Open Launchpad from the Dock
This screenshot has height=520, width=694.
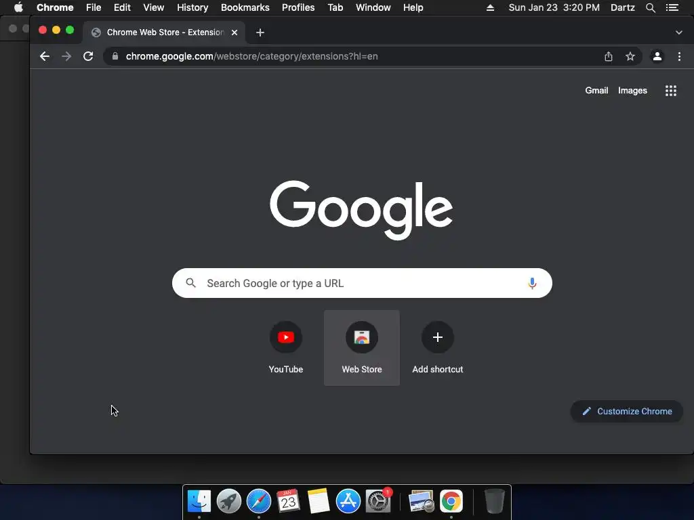coord(229,501)
